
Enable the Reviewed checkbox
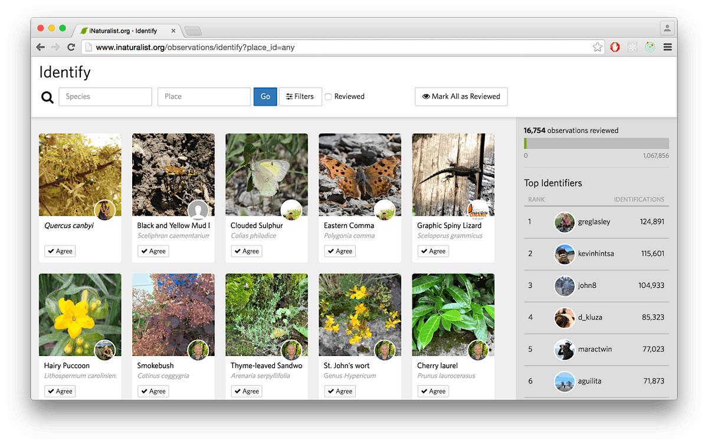click(x=328, y=96)
